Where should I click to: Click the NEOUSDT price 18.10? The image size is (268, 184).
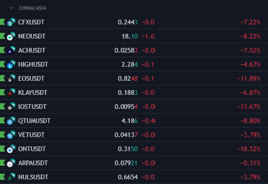pos(130,36)
